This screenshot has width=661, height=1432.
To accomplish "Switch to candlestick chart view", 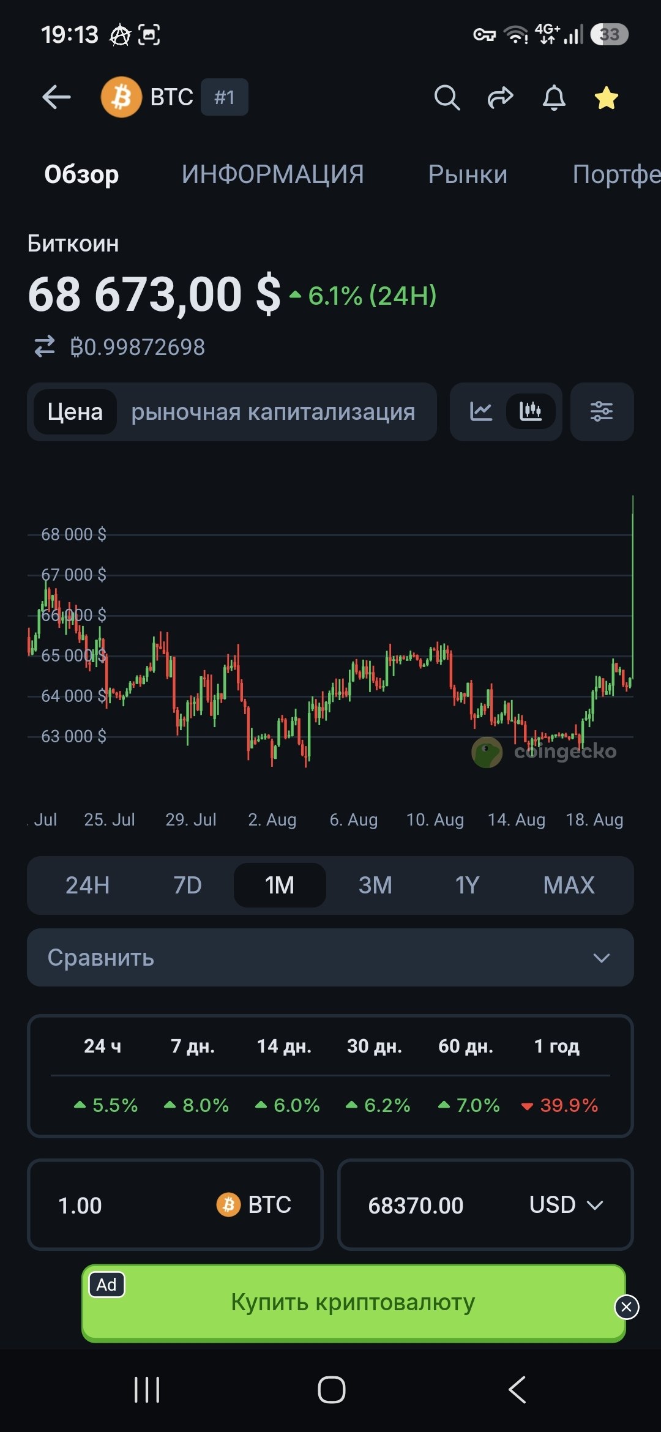I will (531, 411).
